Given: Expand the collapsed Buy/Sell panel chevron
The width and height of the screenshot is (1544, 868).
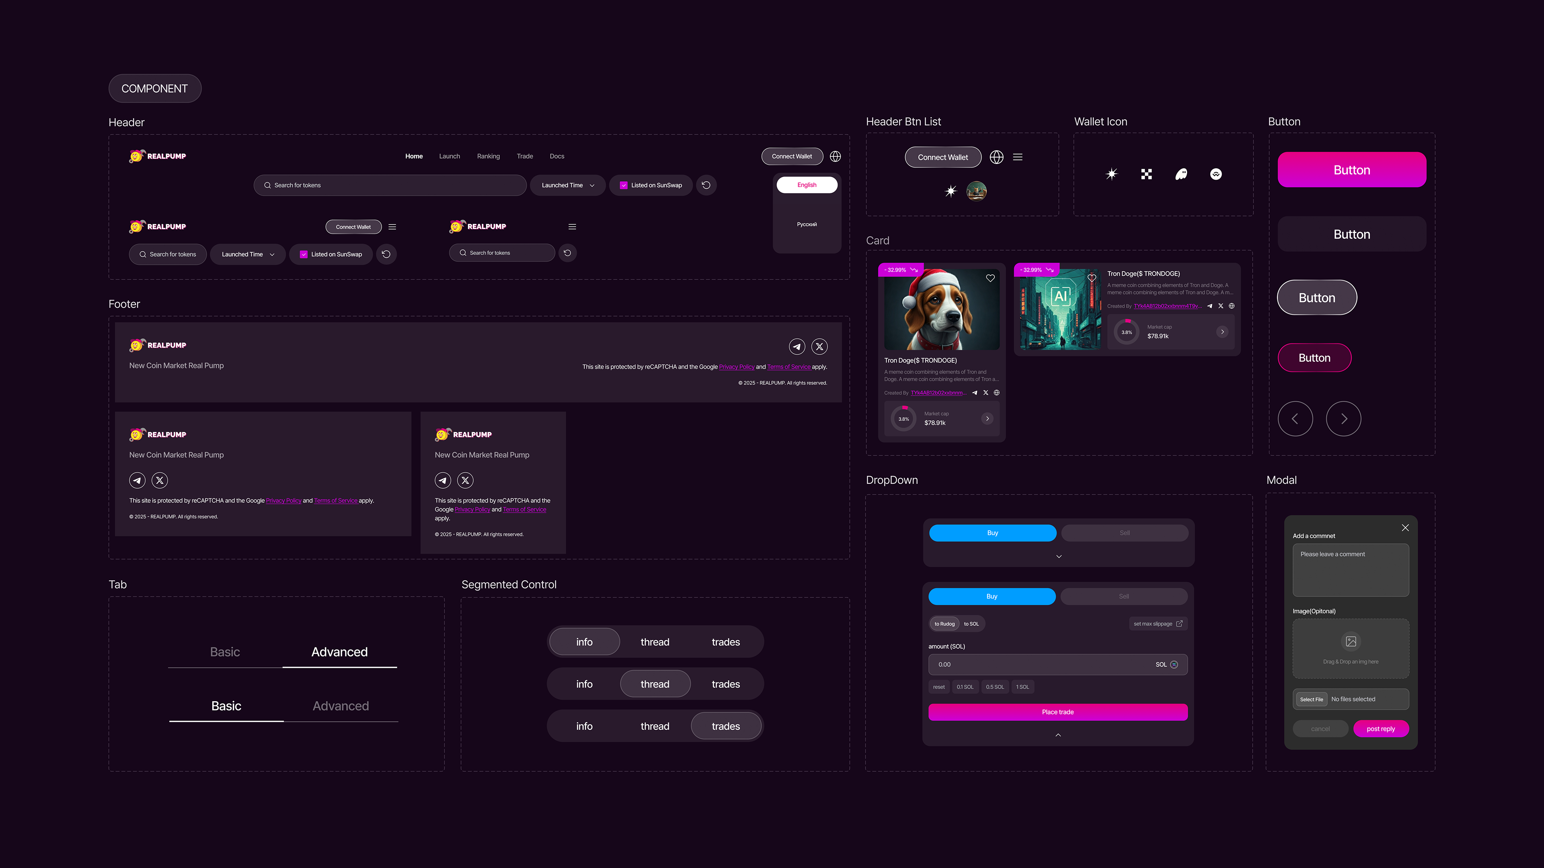Looking at the screenshot, I should point(1059,557).
